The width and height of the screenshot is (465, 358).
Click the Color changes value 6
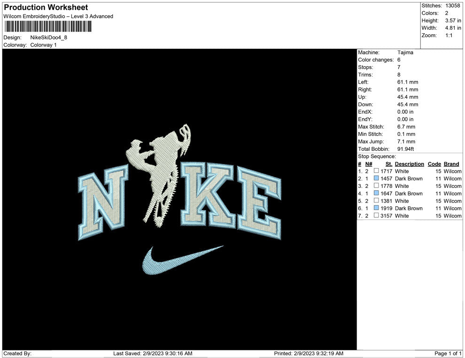click(399, 60)
